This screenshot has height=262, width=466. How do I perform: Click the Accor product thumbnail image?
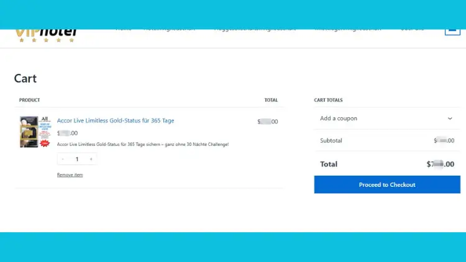[35, 132]
